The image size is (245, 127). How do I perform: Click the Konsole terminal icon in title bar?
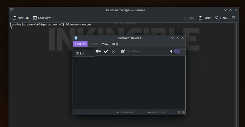click(x=12, y=10)
